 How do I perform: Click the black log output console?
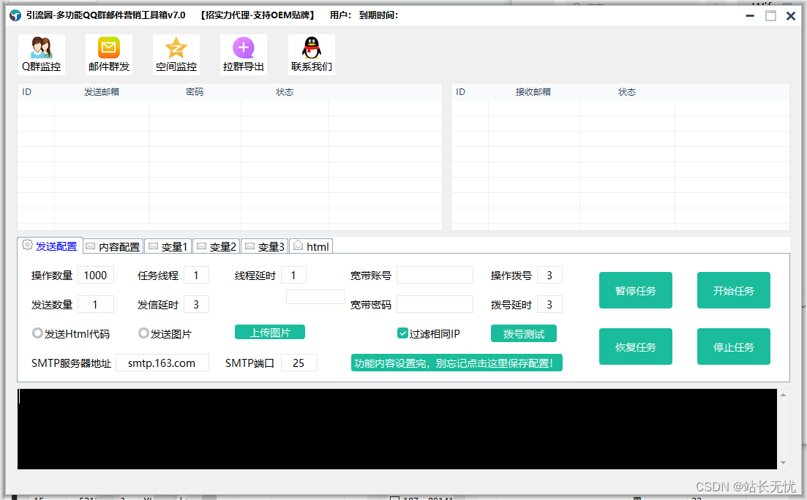click(x=397, y=428)
